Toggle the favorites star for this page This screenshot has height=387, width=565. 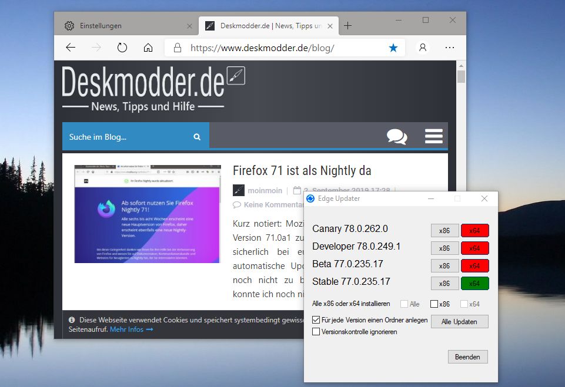pos(393,48)
